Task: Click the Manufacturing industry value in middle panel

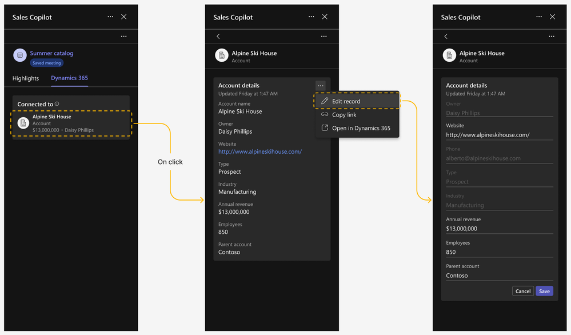Action: pyautogui.click(x=237, y=192)
